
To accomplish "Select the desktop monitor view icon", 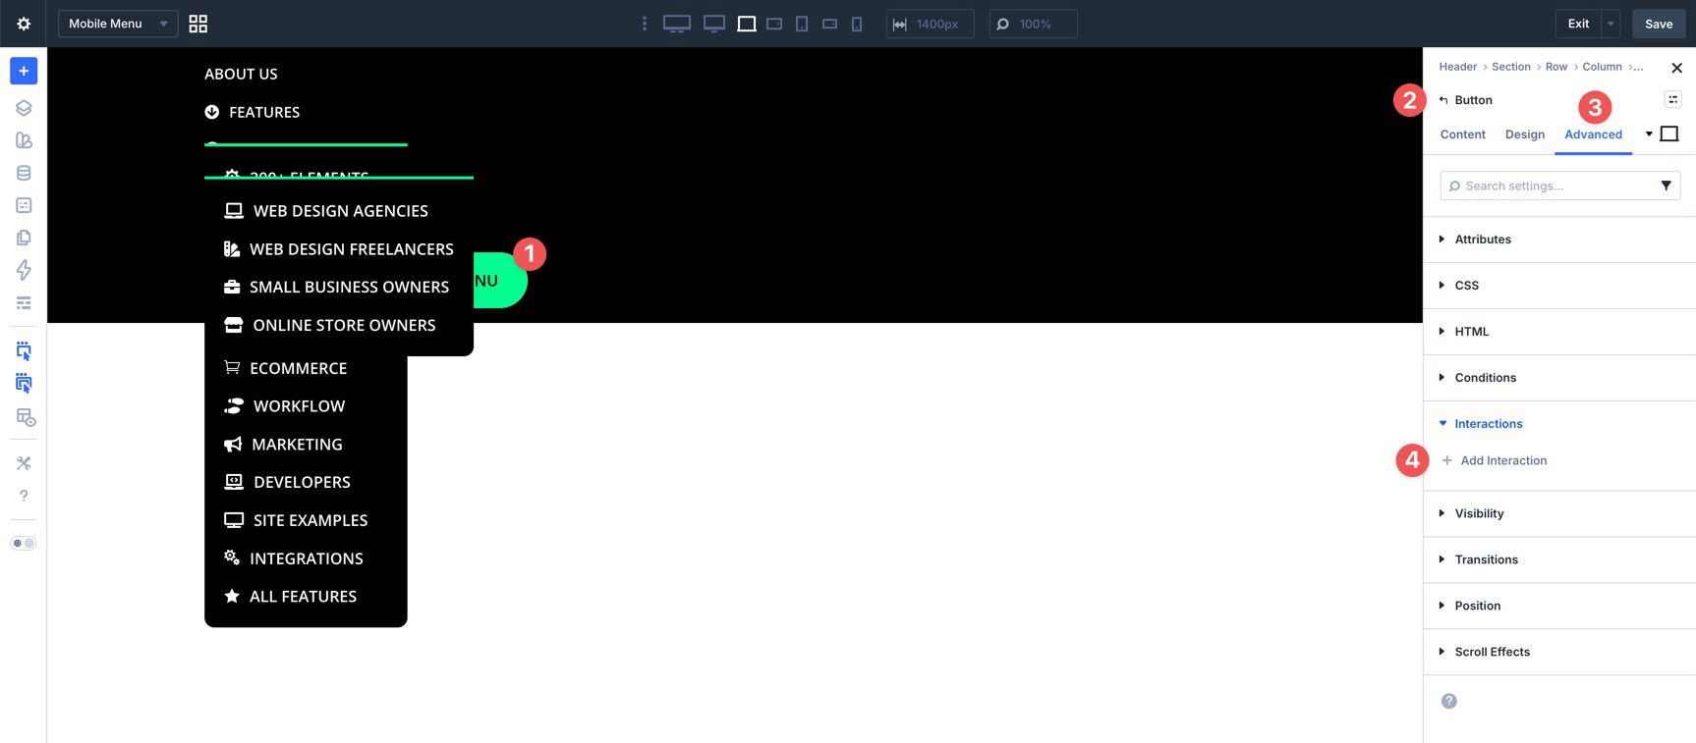I will click(714, 24).
